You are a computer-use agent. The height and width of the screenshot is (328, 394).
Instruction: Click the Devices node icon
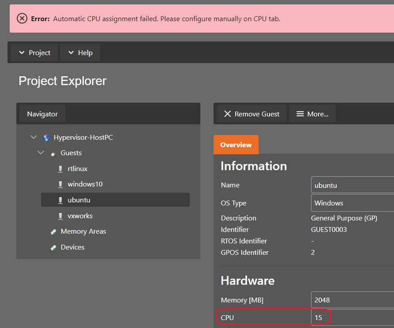pyautogui.click(x=53, y=247)
